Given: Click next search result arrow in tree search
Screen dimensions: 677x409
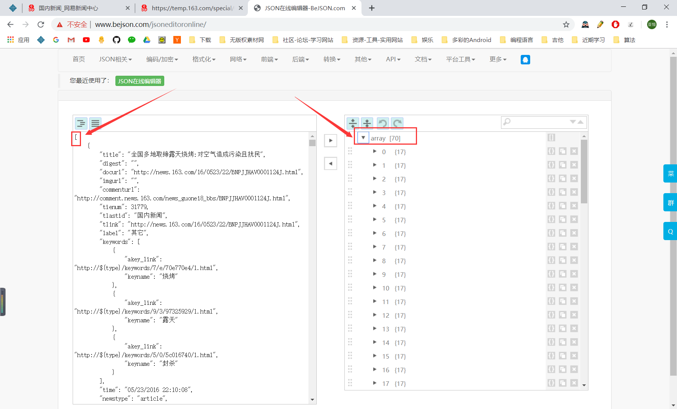Looking at the screenshot, I should coord(573,122).
